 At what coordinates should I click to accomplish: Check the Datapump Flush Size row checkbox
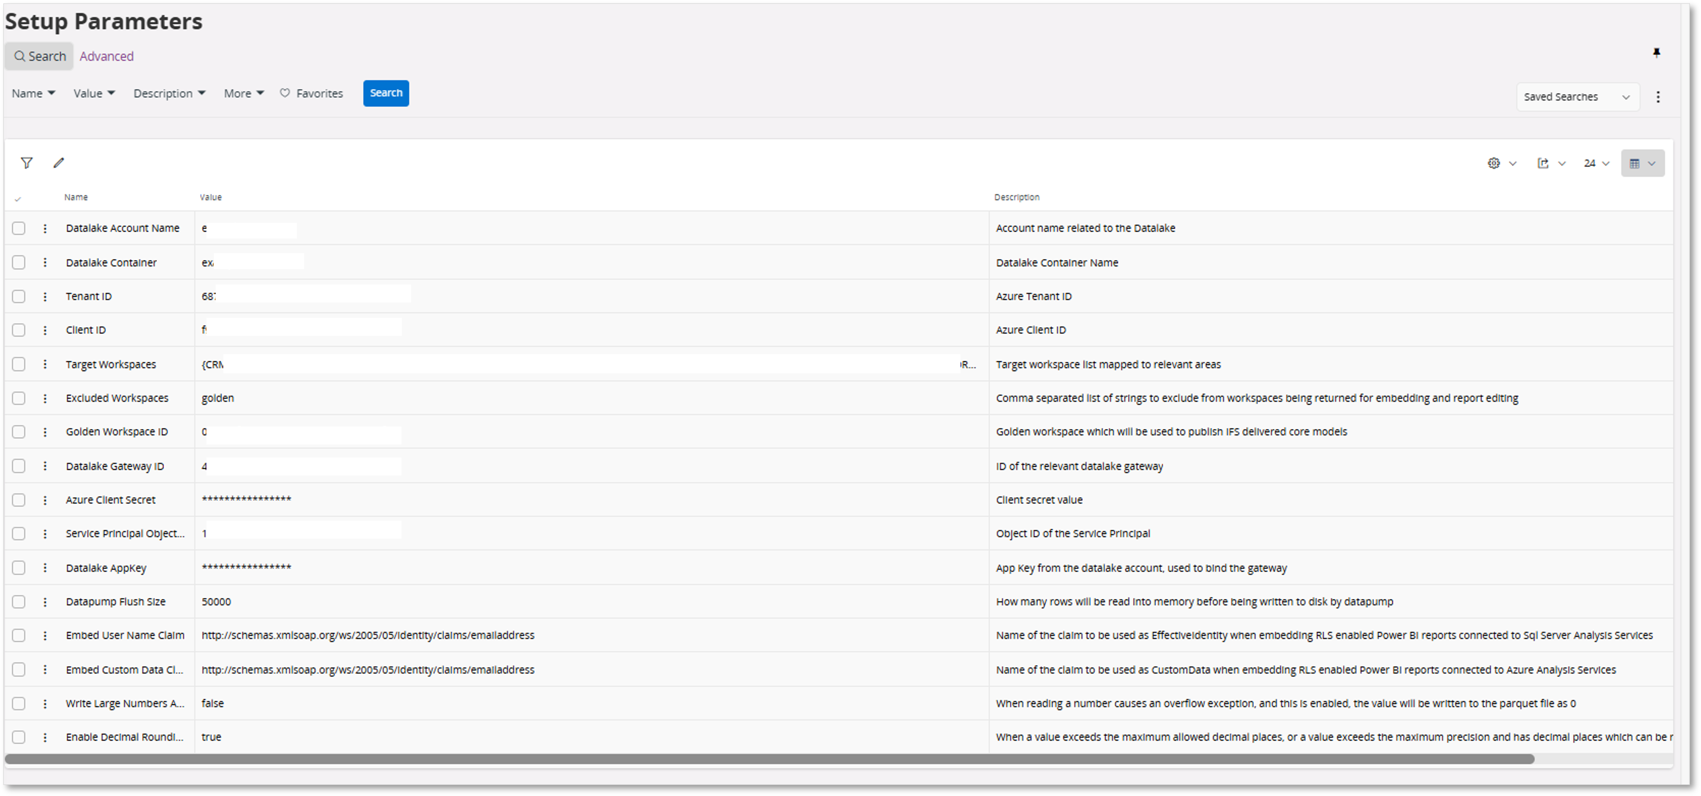coord(18,601)
